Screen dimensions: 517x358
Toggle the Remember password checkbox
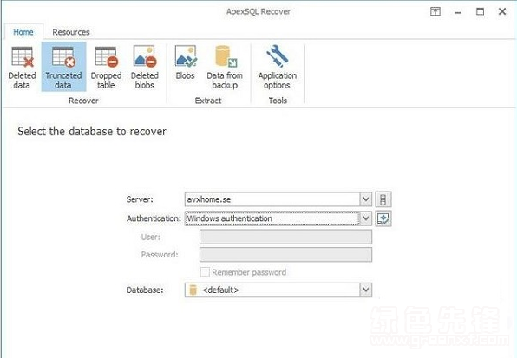click(x=205, y=272)
